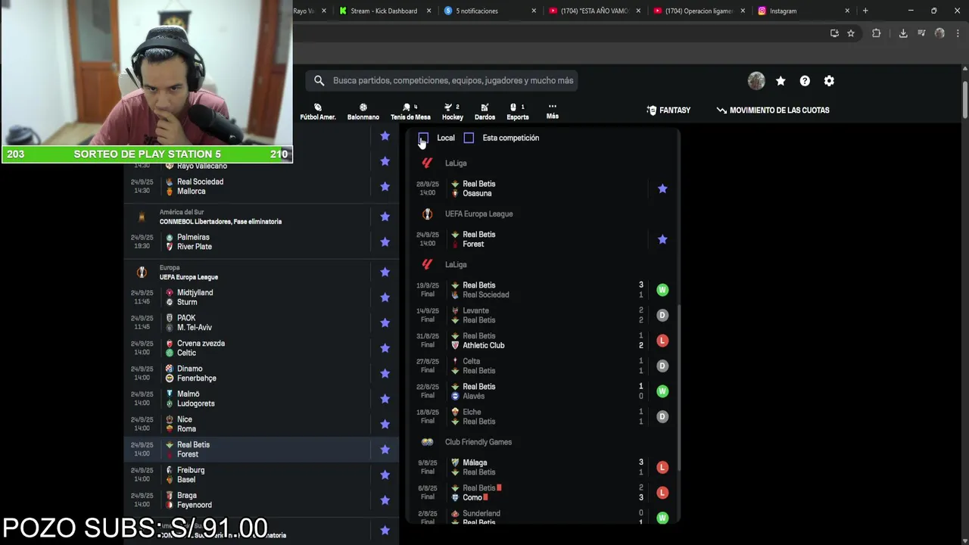Toggle star for Malmö vs Ludogorets
The width and height of the screenshot is (969, 545).
(x=385, y=399)
